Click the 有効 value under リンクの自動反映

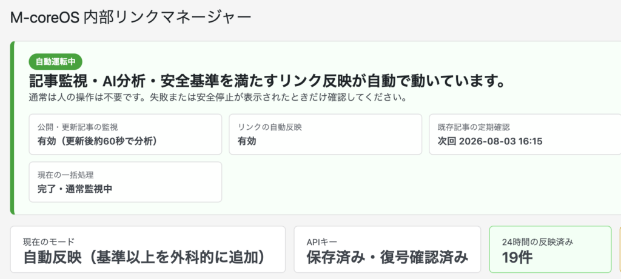(x=247, y=141)
